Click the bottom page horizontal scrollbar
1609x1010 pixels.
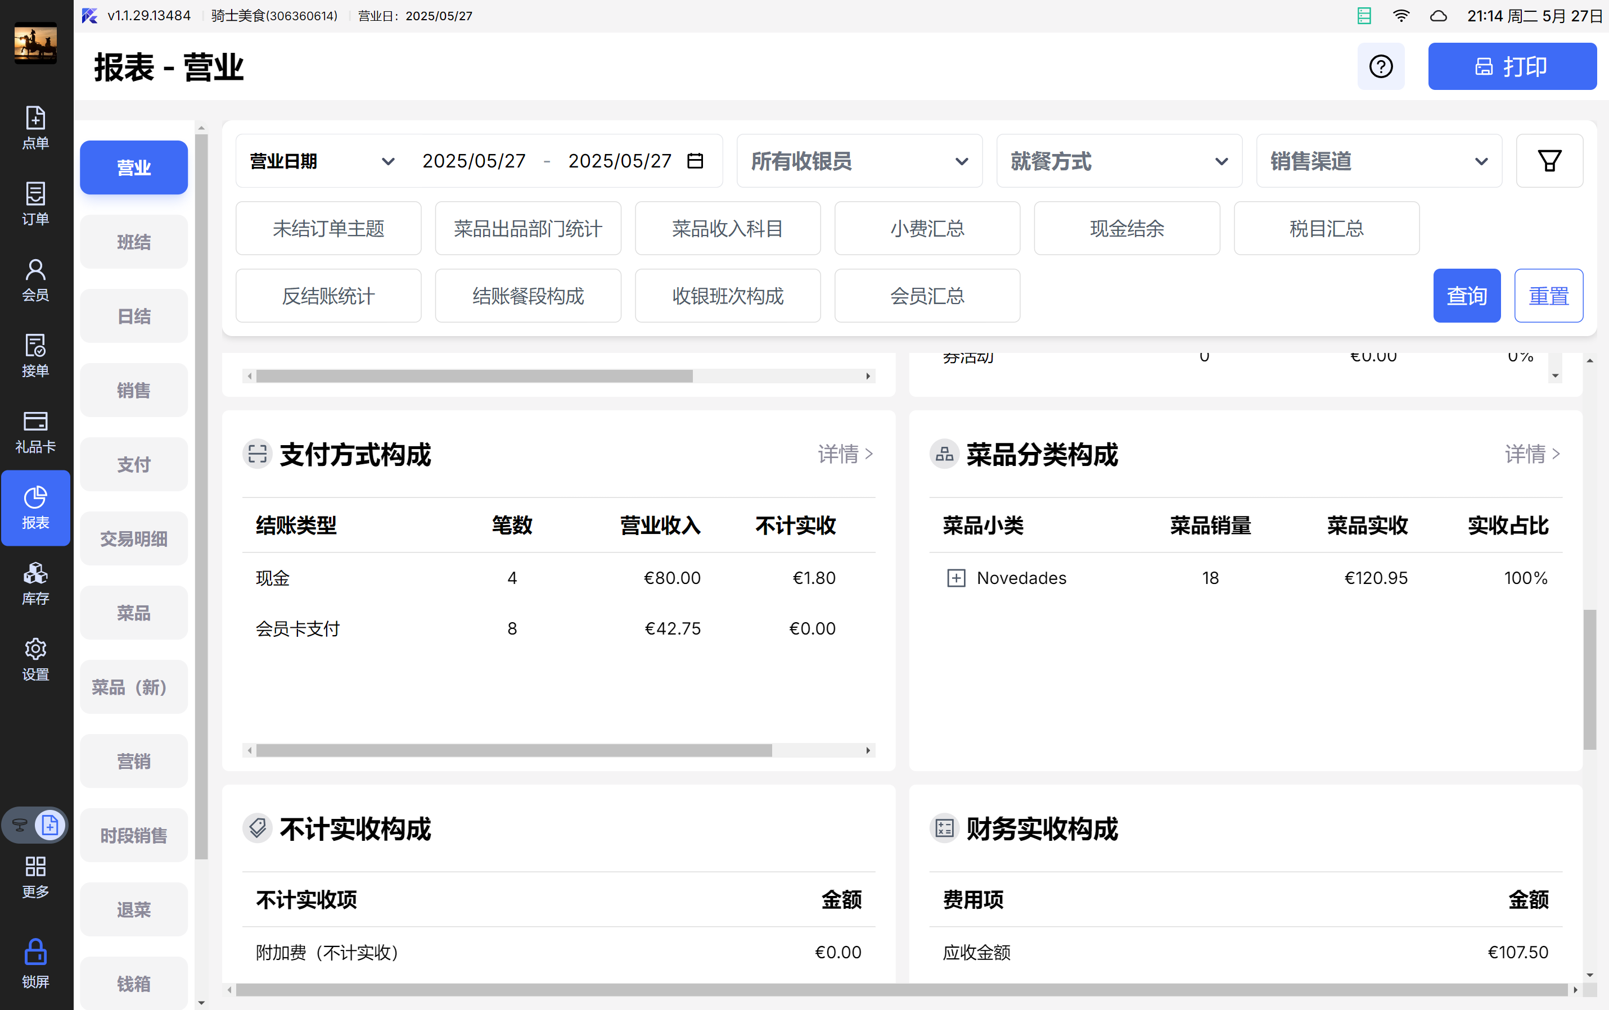(x=902, y=990)
